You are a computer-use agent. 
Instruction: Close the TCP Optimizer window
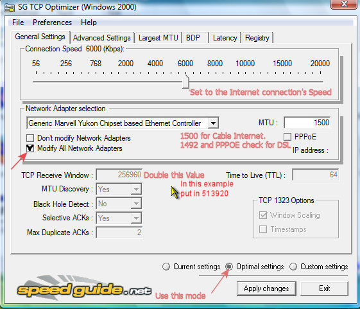click(x=344, y=4)
